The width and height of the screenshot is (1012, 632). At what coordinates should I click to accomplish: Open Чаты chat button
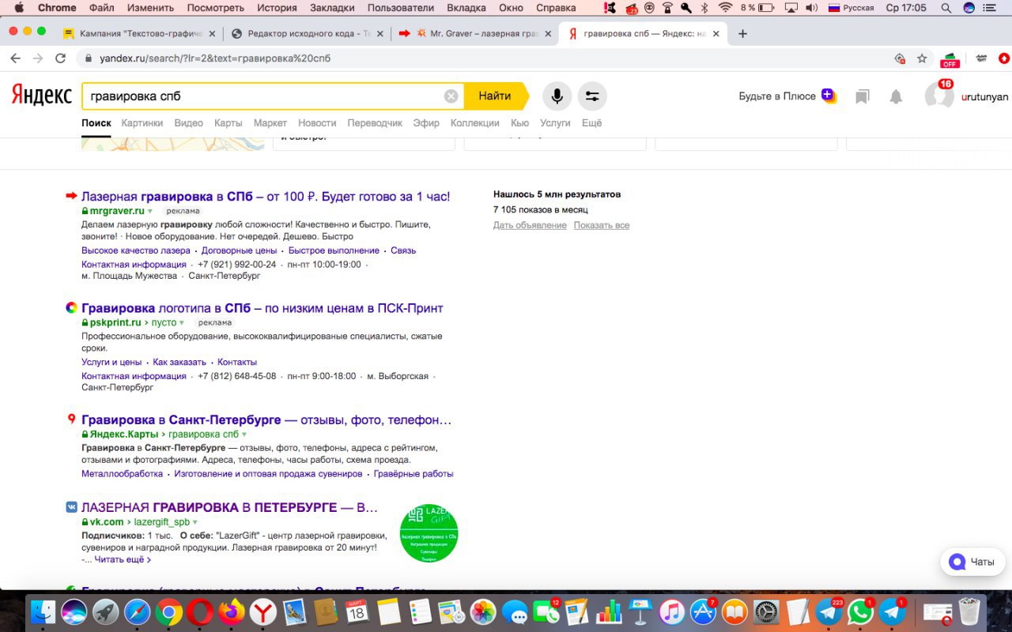click(972, 562)
